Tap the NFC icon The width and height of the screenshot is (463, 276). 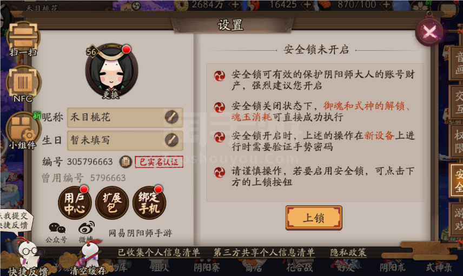coord(23,84)
